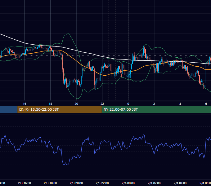
Task: Click the 16 hour label on the chart axis
Action: pyautogui.click(x=25, y=104)
